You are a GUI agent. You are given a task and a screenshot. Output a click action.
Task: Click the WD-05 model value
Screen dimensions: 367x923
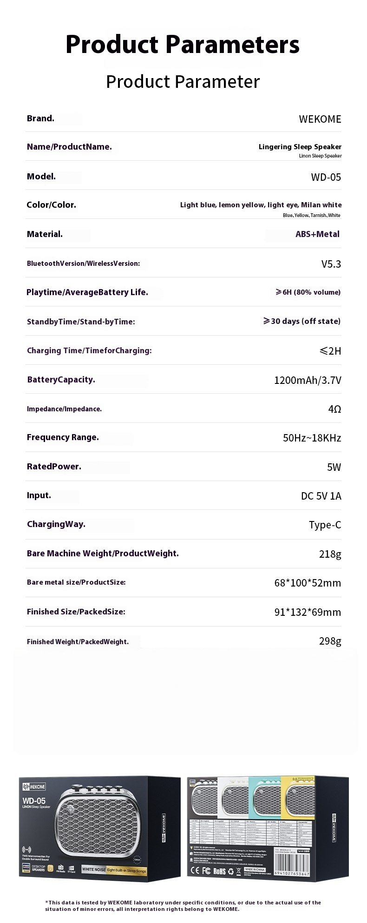pyautogui.click(x=326, y=177)
